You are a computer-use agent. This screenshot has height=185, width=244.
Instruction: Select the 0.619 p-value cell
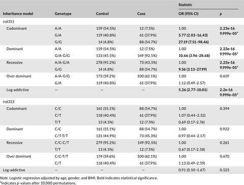224,76
